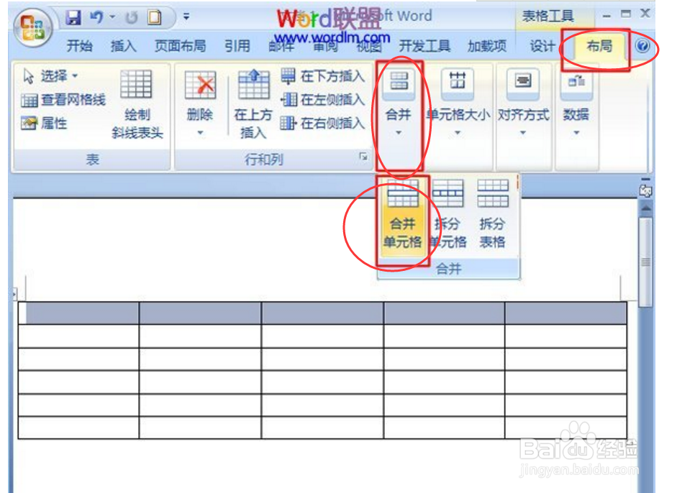Image resolution: width=677 pixels, height=493 pixels.
Task: Open the undo history dropdown arrow
Action: tap(112, 17)
